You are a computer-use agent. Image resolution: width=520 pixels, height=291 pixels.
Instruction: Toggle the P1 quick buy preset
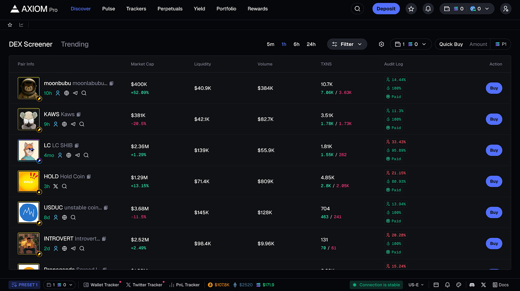click(501, 44)
